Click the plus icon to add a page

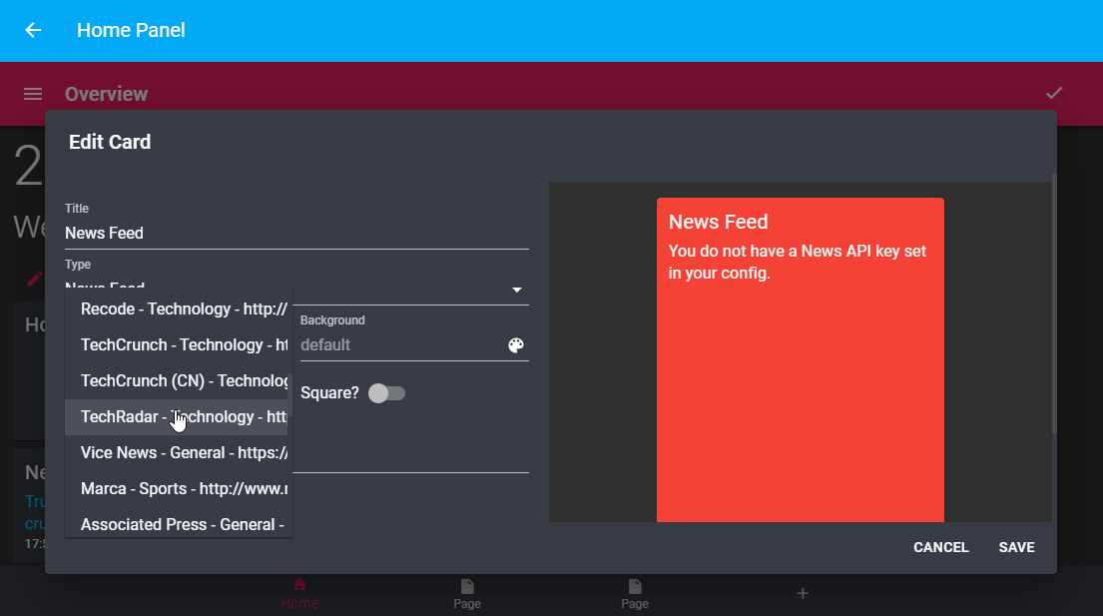tap(802, 592)
